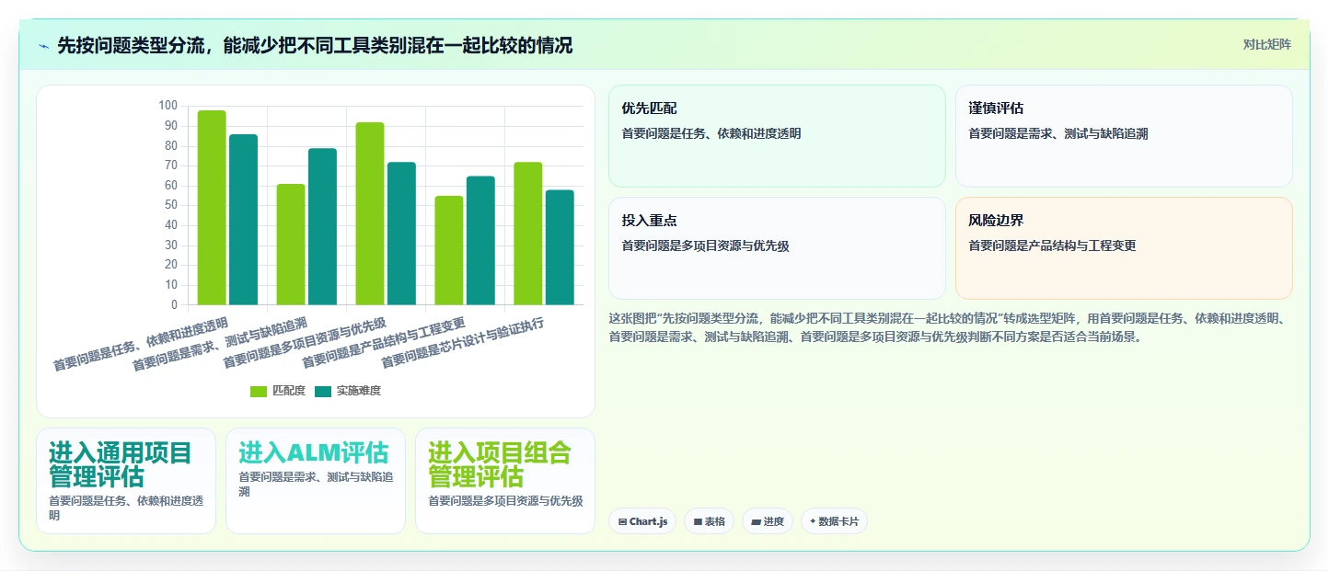Toggle the 匹配度 legend color swatch
This screenshot has width=1329, height=571.
[x=259, y=392]
